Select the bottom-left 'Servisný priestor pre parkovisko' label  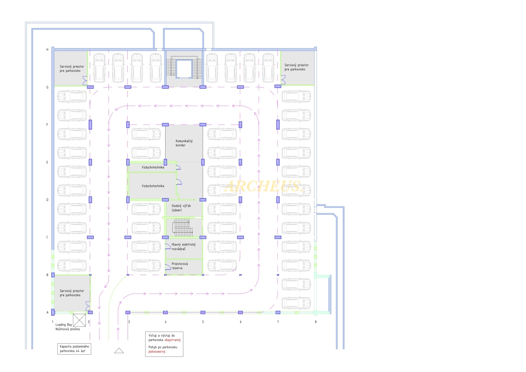(72, 293)
